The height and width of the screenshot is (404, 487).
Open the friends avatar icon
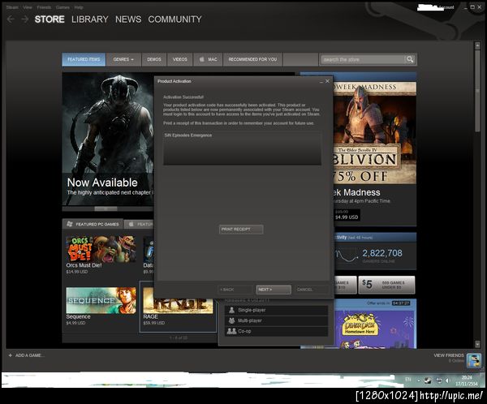tap(474, 362)
